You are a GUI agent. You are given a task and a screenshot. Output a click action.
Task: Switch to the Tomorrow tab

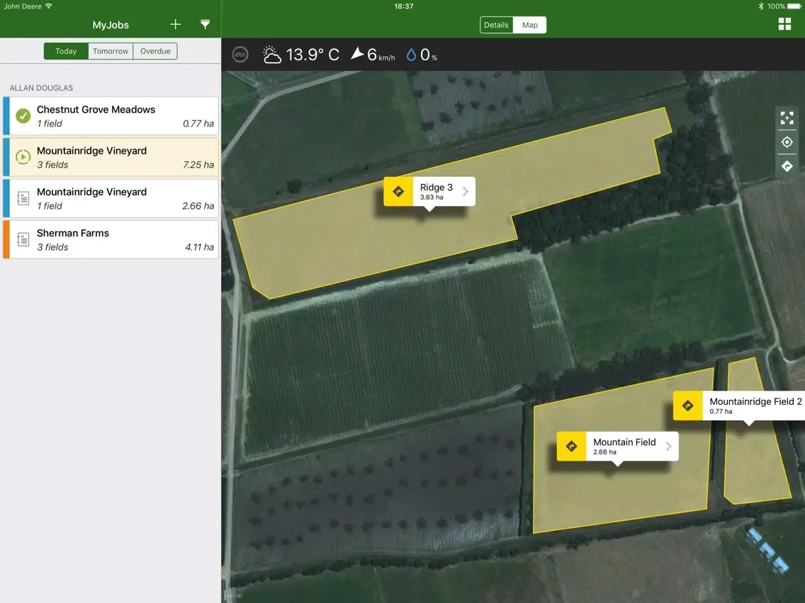click(x=111, y=51)
